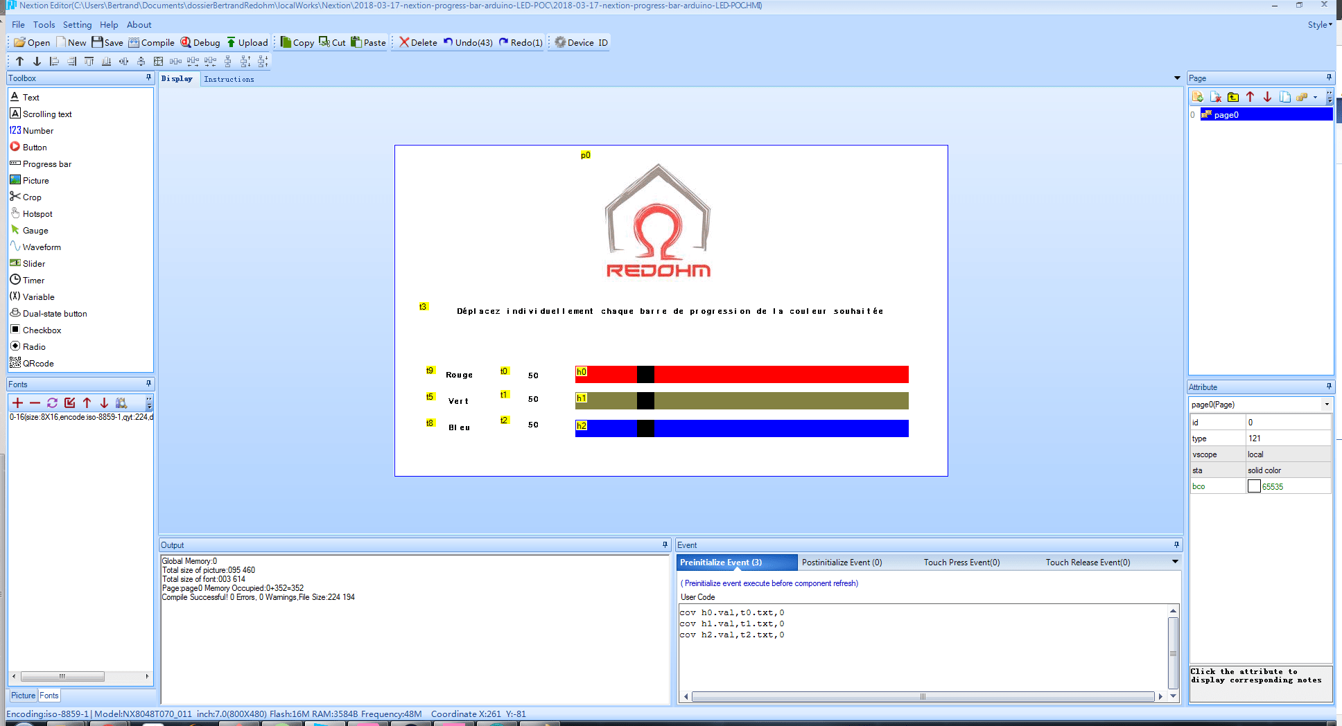The width and height of the screenshot is (1342, 726).
Task: Open the Display area tab list dropdown arrow
Action: coord(1177,78)
